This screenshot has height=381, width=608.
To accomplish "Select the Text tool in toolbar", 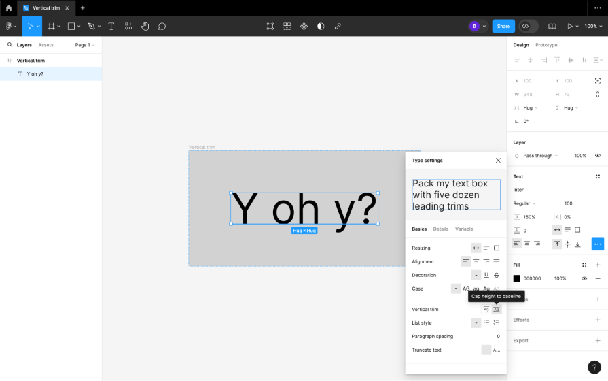I will [x=111, y=27].
